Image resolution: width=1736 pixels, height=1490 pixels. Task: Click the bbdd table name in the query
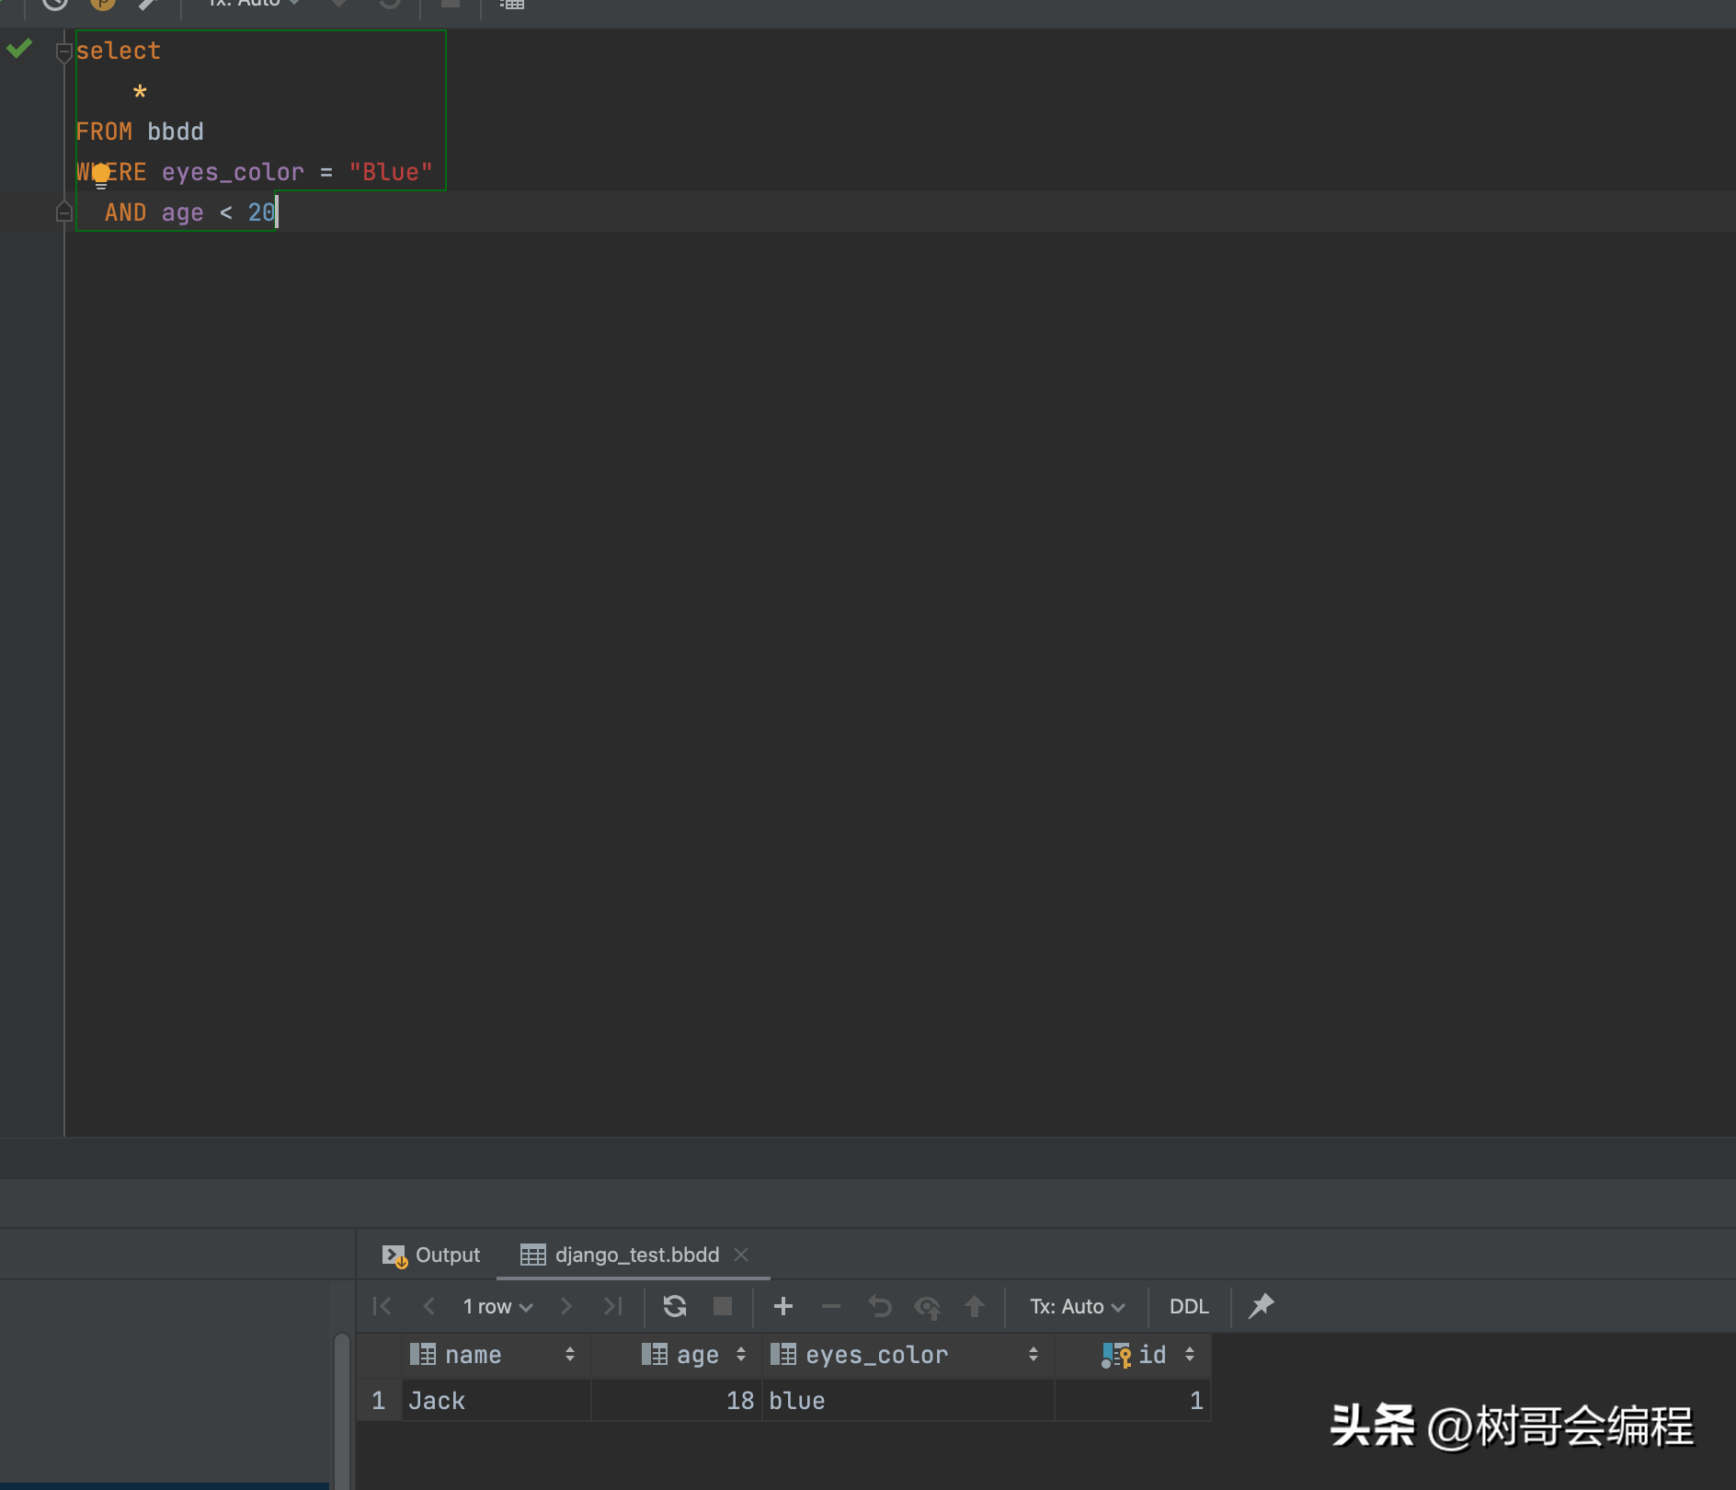[176, 132]
